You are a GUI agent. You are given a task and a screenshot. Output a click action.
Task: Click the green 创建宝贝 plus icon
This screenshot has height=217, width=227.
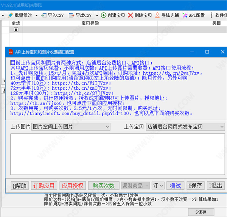click(x=104, y=16)
